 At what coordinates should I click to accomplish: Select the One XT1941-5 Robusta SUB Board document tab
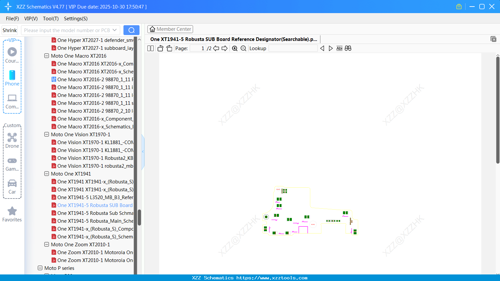click(x=234, y=39)
